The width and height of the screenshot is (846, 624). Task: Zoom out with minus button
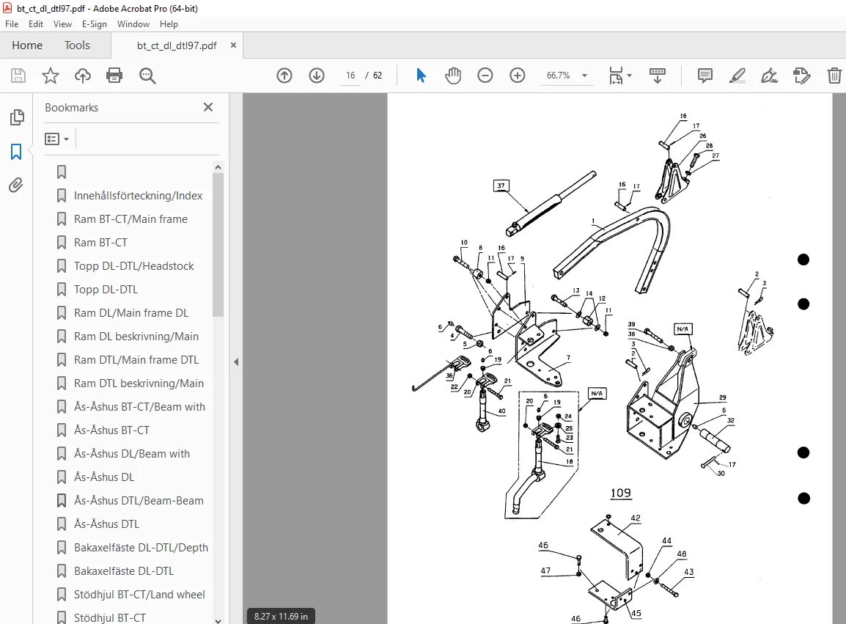pyautogui.click(x=485, y=76)
